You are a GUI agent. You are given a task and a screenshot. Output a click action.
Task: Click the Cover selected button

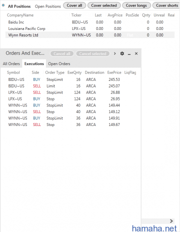coord(104,5)
